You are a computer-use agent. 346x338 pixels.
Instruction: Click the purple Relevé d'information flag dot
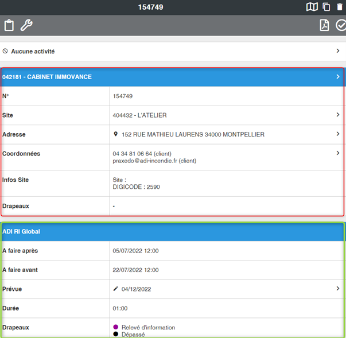point(116,327)
